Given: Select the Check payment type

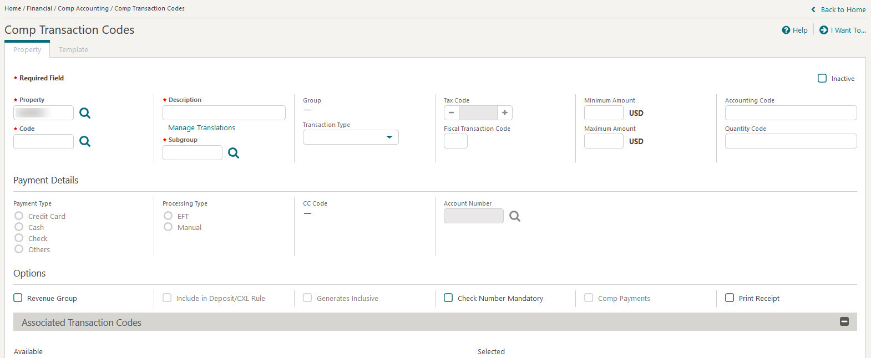Looking at the screenshot, I should [19, 238].
